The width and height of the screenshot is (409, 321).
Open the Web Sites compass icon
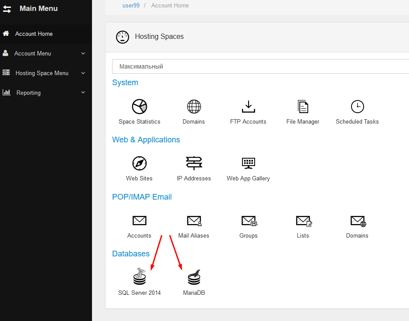139,163
